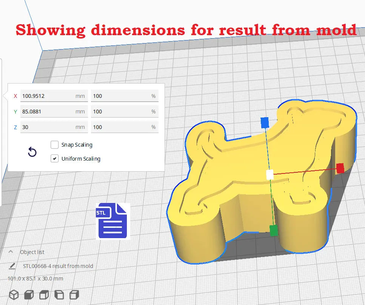The width and height of the screenshot is (365, 305).
Task: Select 'STL00668-4 result from mold' in the object list
Action: 58,266
